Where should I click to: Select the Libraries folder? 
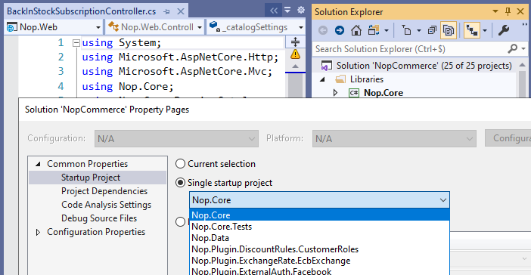click(366, 79)
